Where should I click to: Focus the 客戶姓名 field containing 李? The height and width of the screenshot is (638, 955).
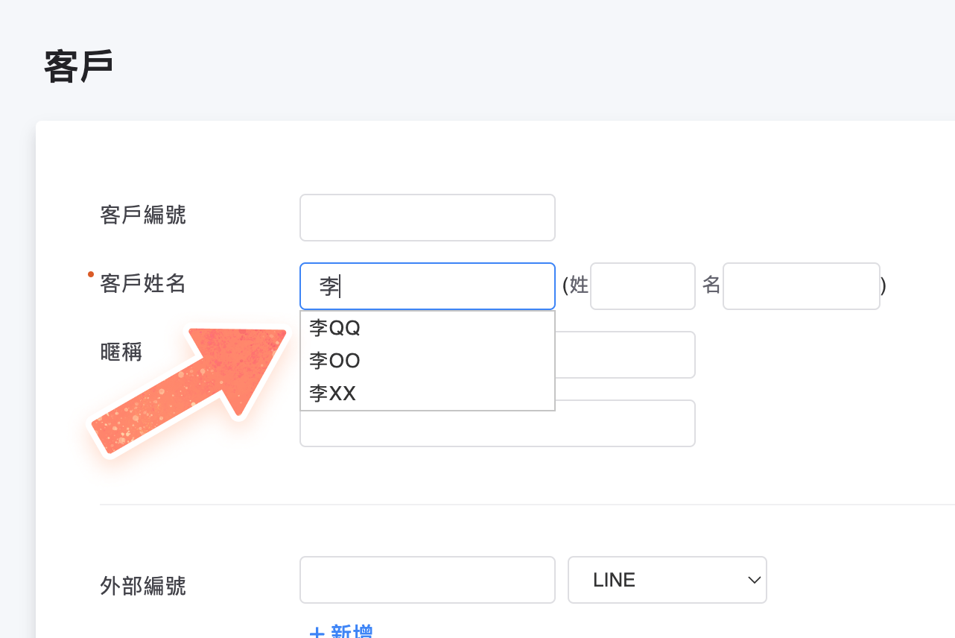[427, 286]
